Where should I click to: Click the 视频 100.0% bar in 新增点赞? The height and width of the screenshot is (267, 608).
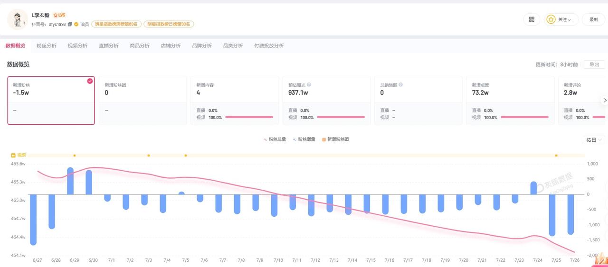pos(524,117)
